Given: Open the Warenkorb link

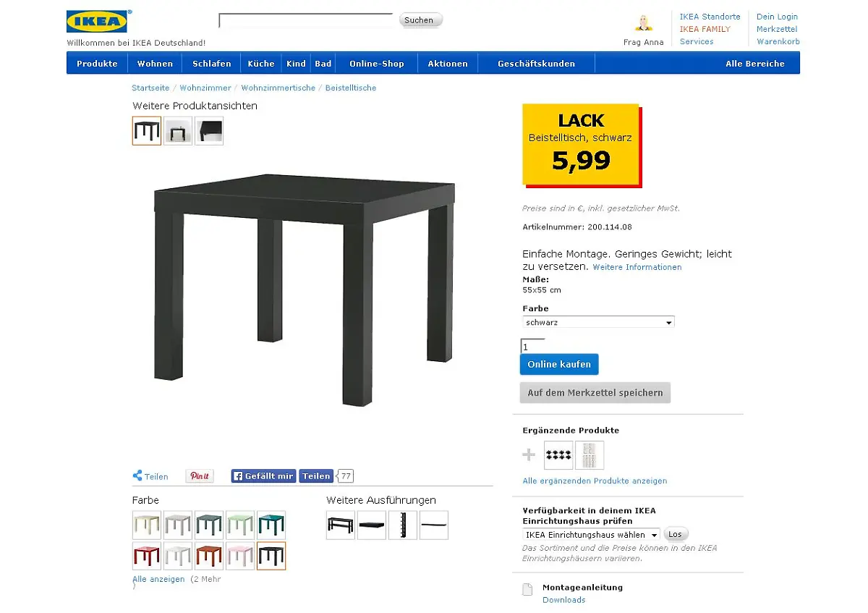Looking at the screenshot, I should pyautogui.click(x=778, y=41).
